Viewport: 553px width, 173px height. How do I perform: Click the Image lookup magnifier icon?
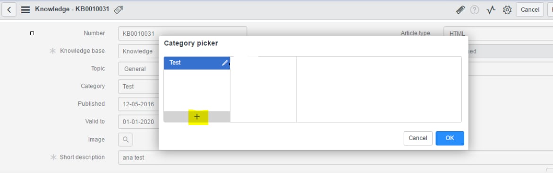pyautogui.click(x=126, y=139)
